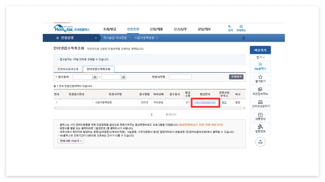325x182 pixels.
Task: Open the 법령정보 gavel shortcut
Action: click(260, 129)
